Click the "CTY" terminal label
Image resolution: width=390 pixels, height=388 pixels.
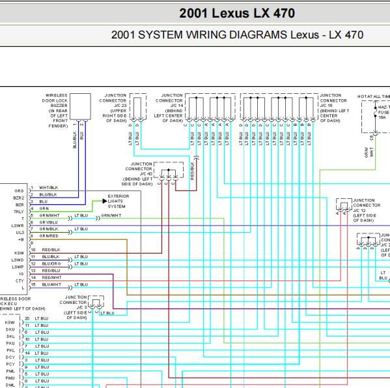point(20,280)
